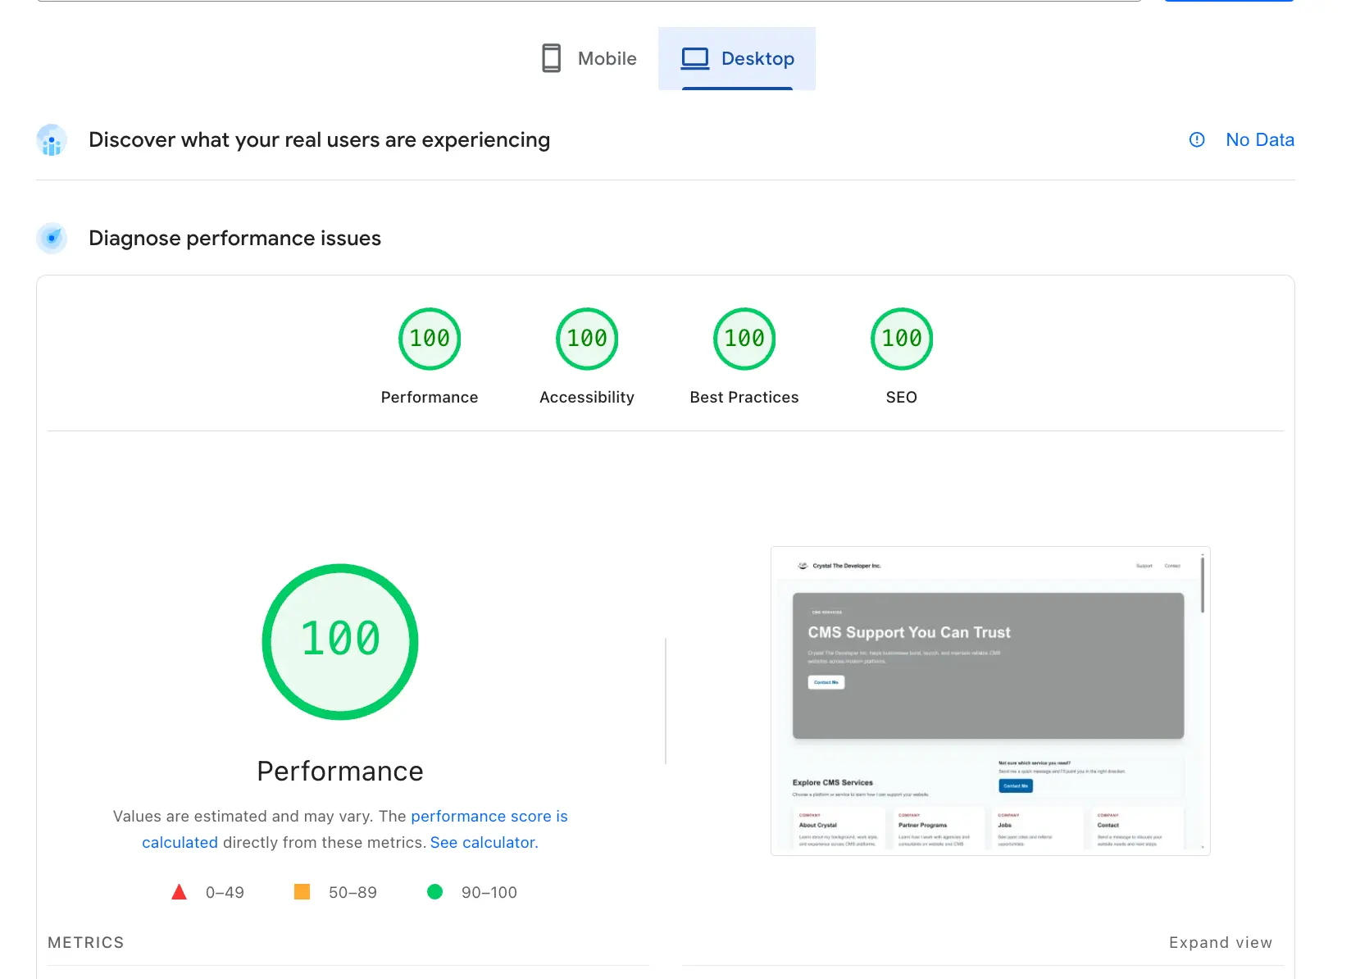Select the SEO 100 score gauge
Image resolution: width=1351 pixels, height=979 pixels.
point(901,339)
